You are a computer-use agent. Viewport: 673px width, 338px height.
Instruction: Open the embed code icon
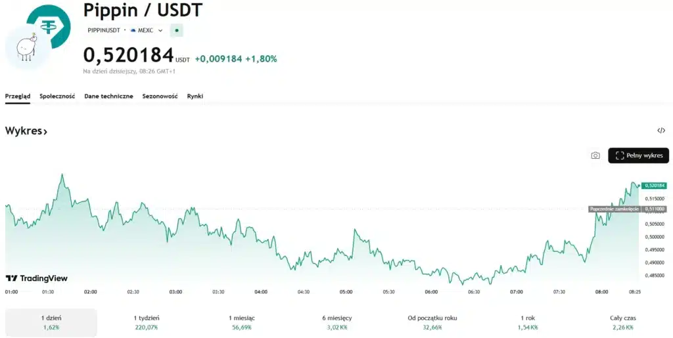pos(661,131)
